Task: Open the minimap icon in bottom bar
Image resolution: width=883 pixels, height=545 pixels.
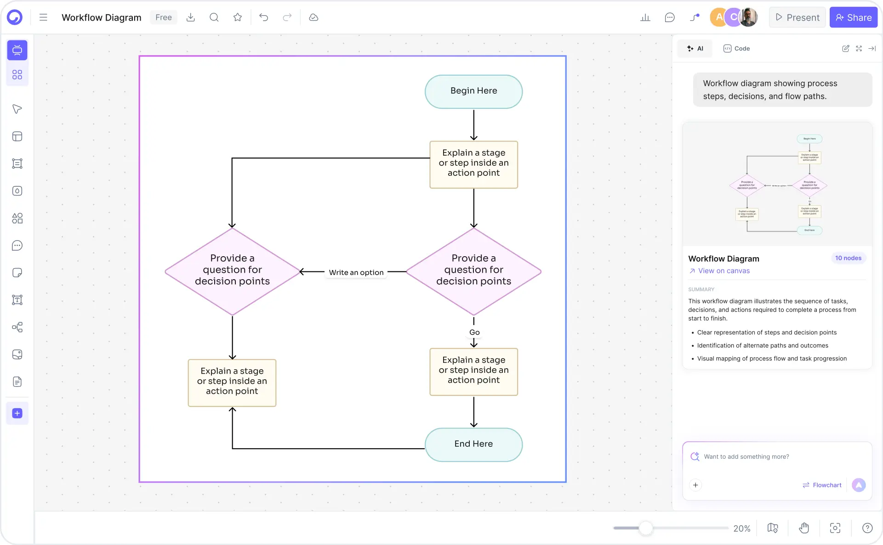Action: pyautogui.click(x=773, y=528)
